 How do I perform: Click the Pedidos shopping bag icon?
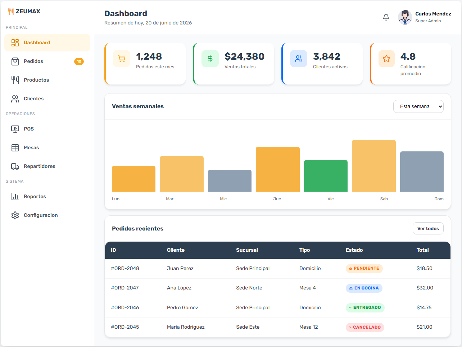[15, 61]
